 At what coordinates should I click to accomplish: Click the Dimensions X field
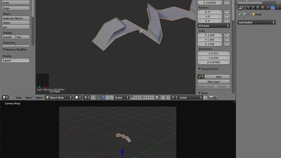coord(214,54)
